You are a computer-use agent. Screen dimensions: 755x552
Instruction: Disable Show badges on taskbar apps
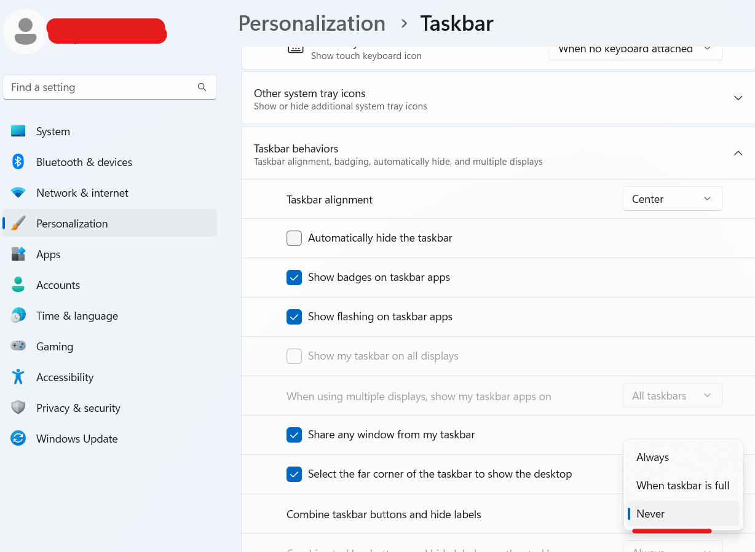click(x=294, y=277)
